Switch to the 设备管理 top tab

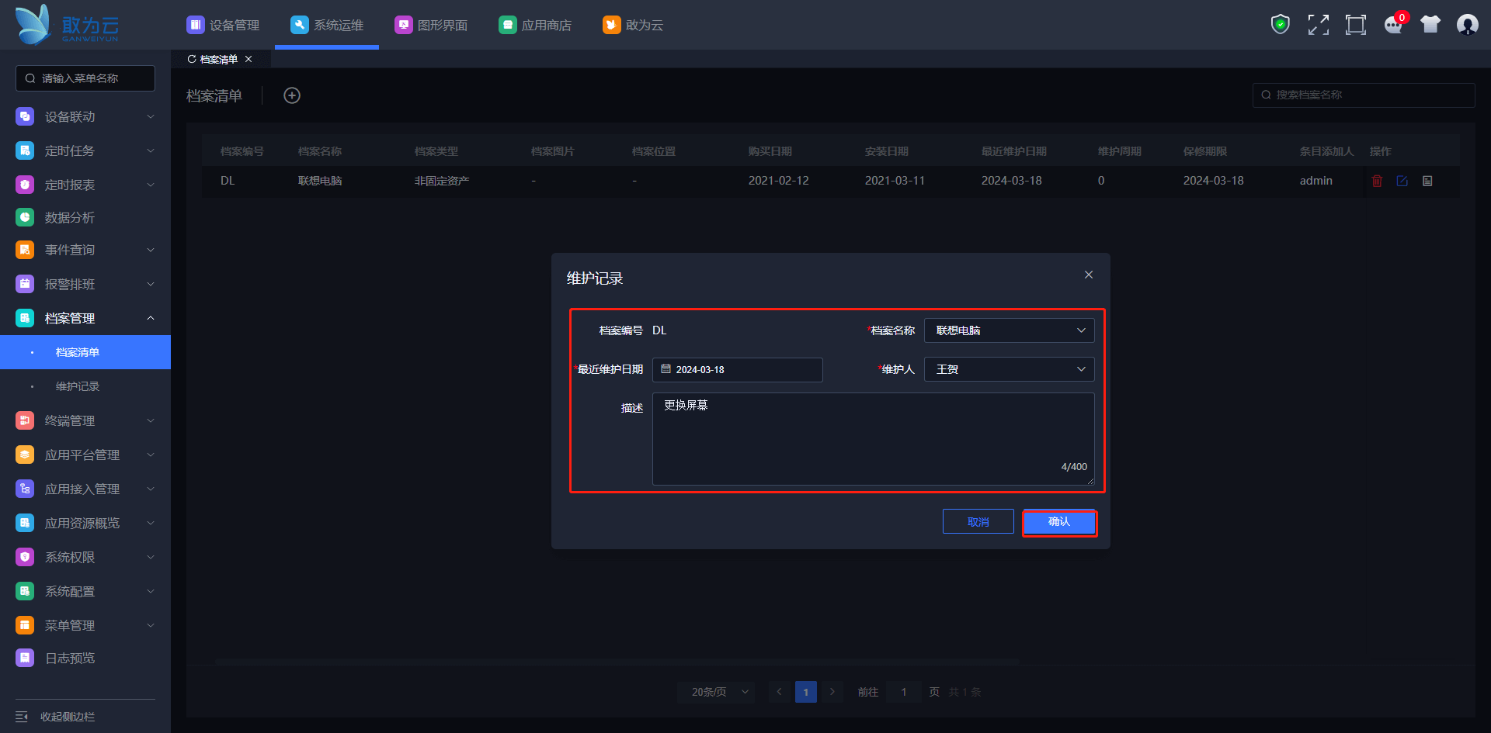click(x=223, y=25)
